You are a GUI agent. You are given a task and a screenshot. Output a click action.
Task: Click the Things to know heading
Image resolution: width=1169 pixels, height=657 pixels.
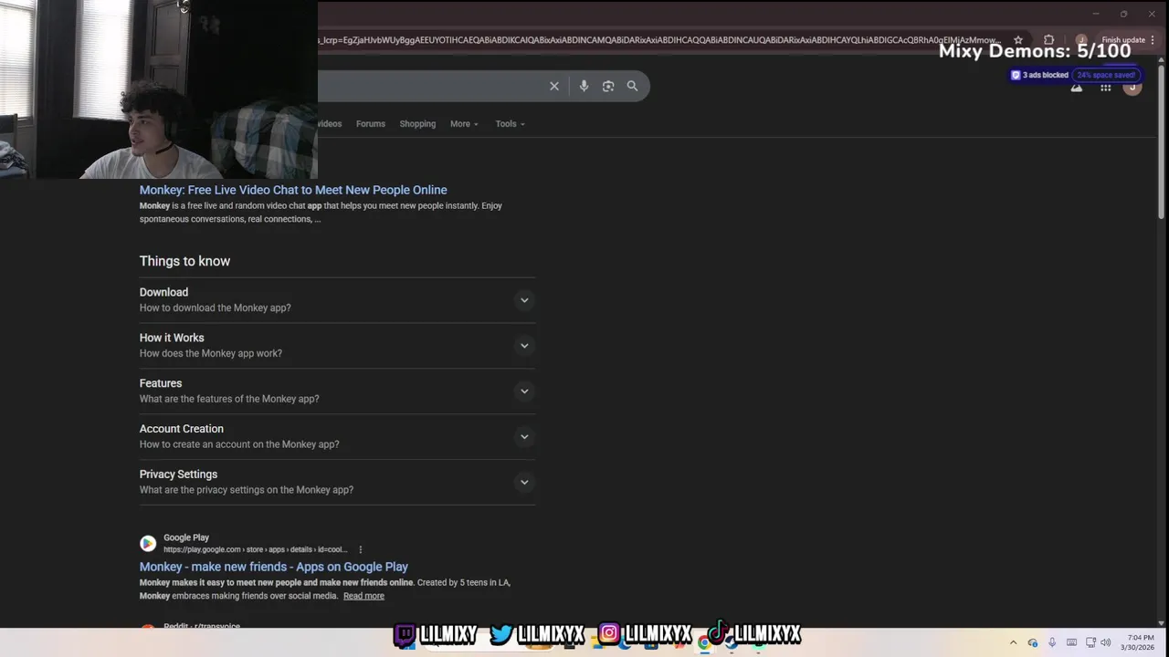tap(184, 261)
